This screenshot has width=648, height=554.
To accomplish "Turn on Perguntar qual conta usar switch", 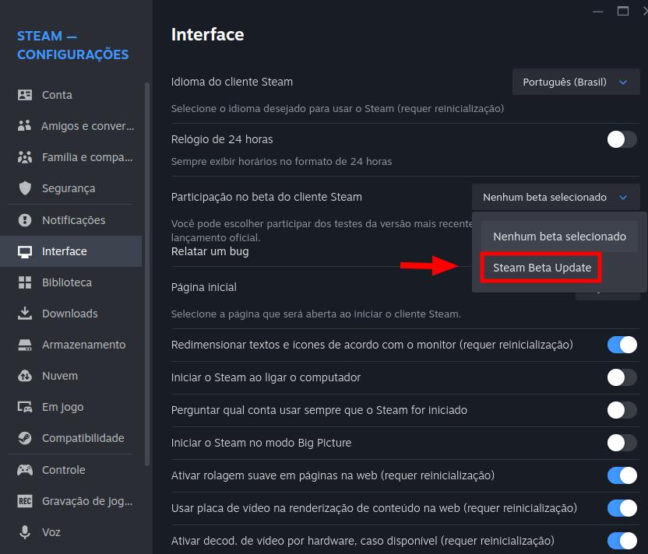I will pos(622,410).
